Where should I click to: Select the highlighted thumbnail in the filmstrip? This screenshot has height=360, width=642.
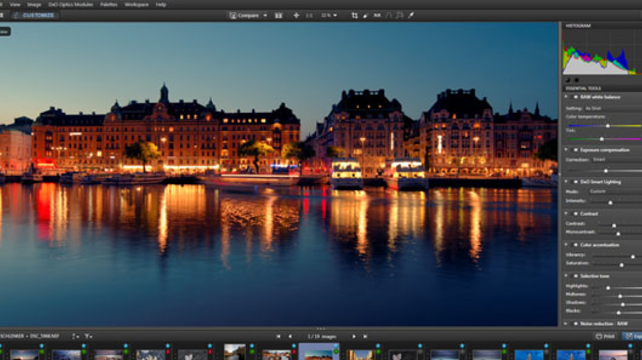[x=319, y=352]
